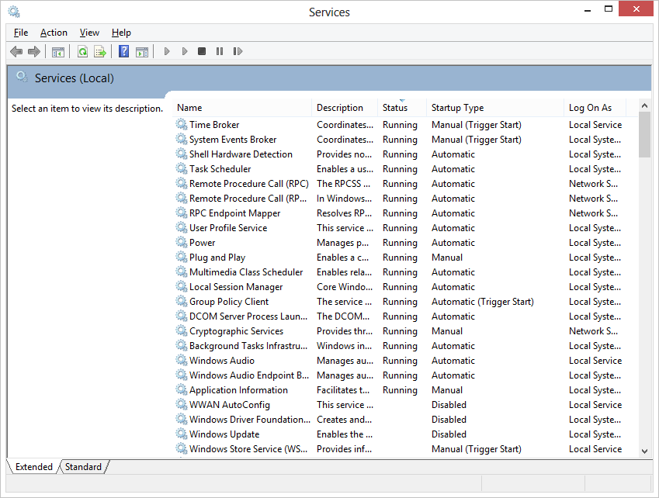Click 'Select an item to view its description.' text

click(x=87, y=109)
